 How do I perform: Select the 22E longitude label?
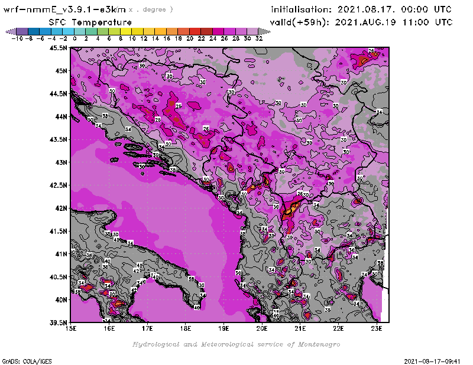338,328
